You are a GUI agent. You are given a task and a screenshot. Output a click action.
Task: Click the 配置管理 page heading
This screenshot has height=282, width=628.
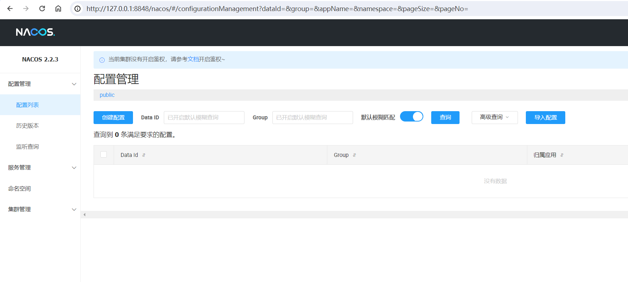coord(116,79)
